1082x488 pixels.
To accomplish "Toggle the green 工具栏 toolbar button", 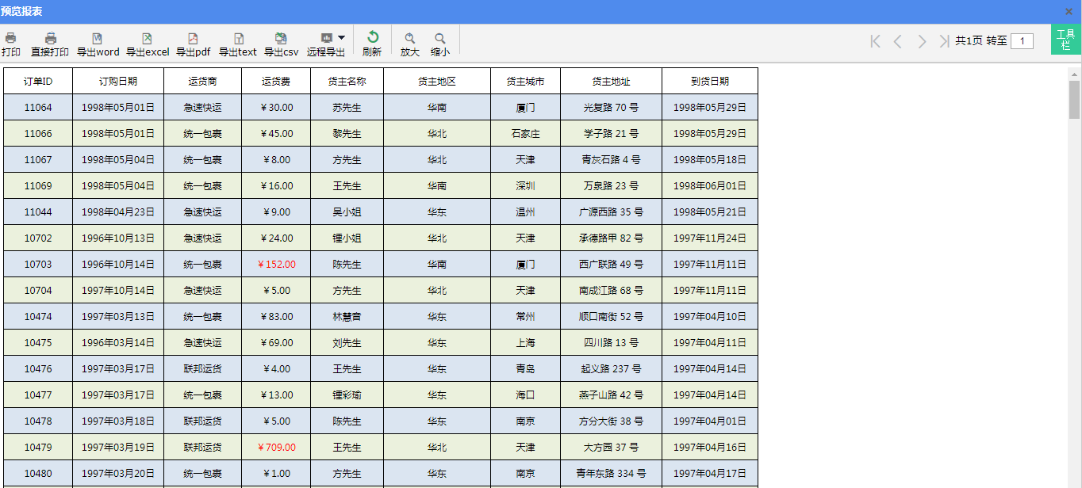I will pos(1065,40).
